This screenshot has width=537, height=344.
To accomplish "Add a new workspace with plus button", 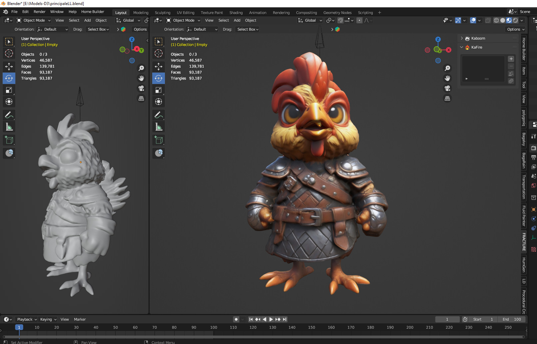I will (379, 13).
